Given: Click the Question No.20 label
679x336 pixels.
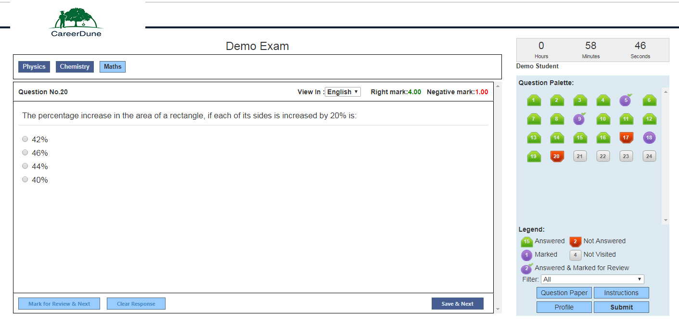Looking at the screenshot, I should (x=43, y=92).
